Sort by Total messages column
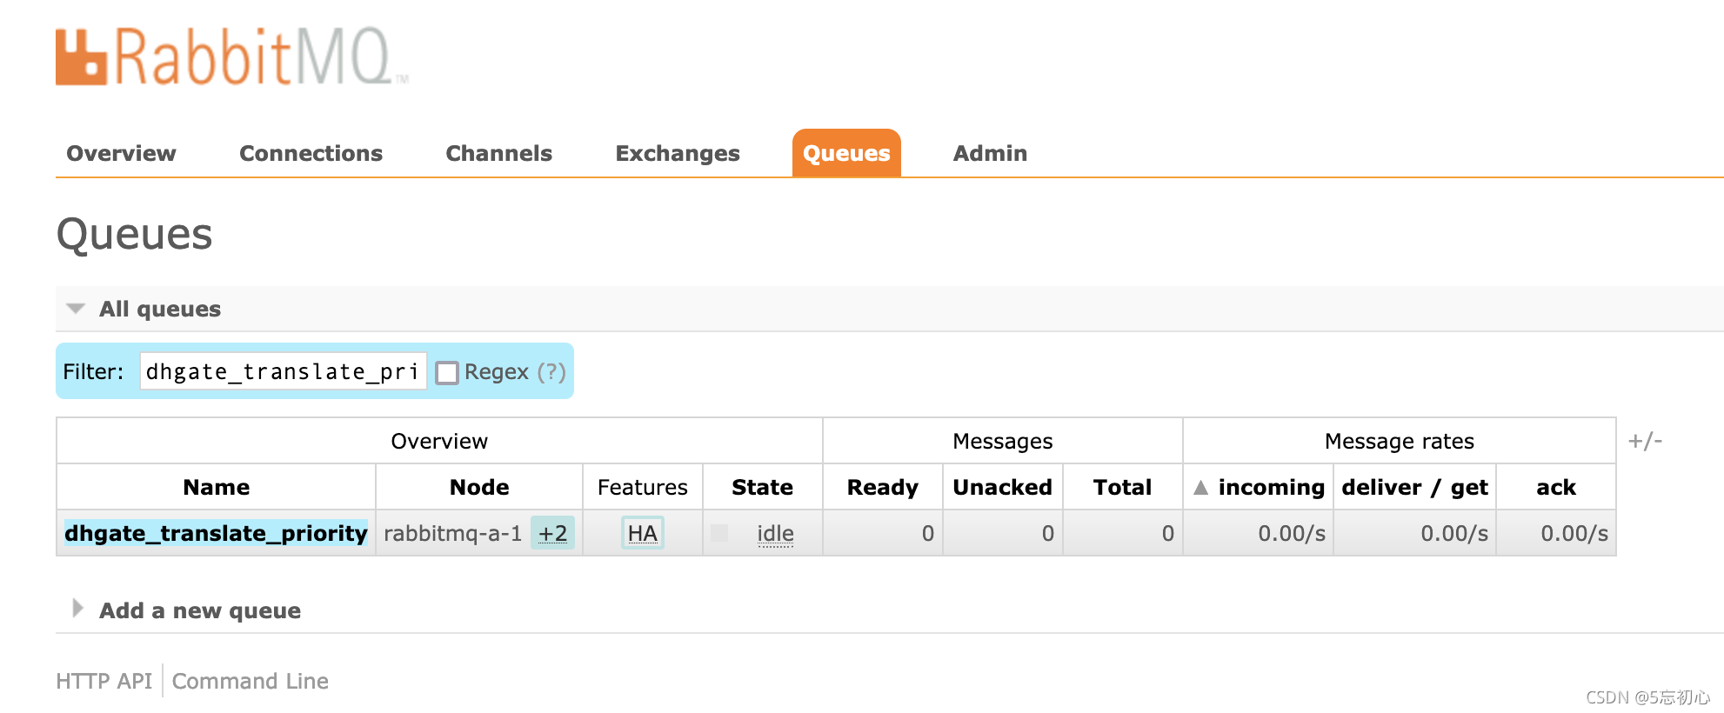 tap(1122, 487)
